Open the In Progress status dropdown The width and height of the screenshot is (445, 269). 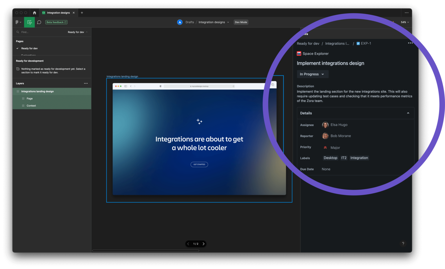point(313,74)
